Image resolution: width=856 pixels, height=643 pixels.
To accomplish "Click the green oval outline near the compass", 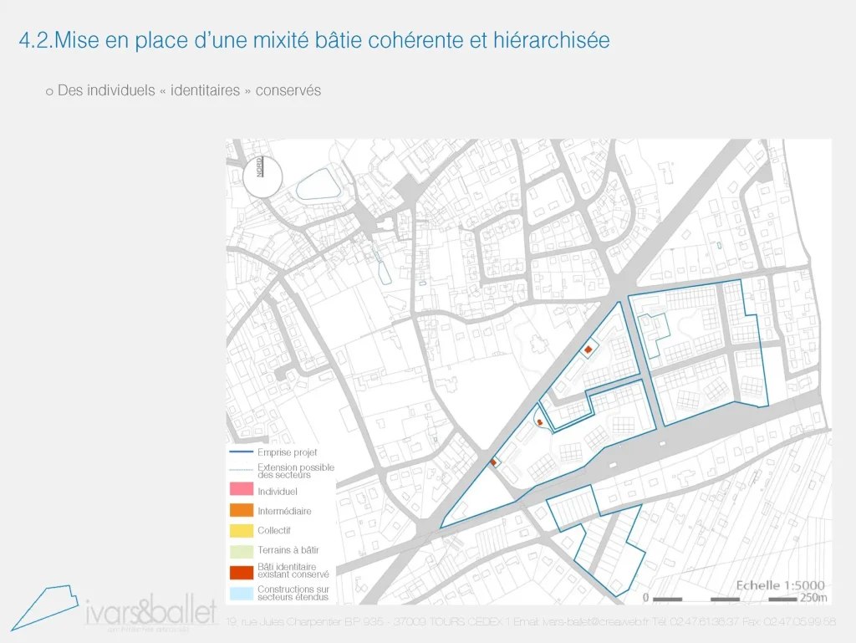I will [x=318, y=184].
